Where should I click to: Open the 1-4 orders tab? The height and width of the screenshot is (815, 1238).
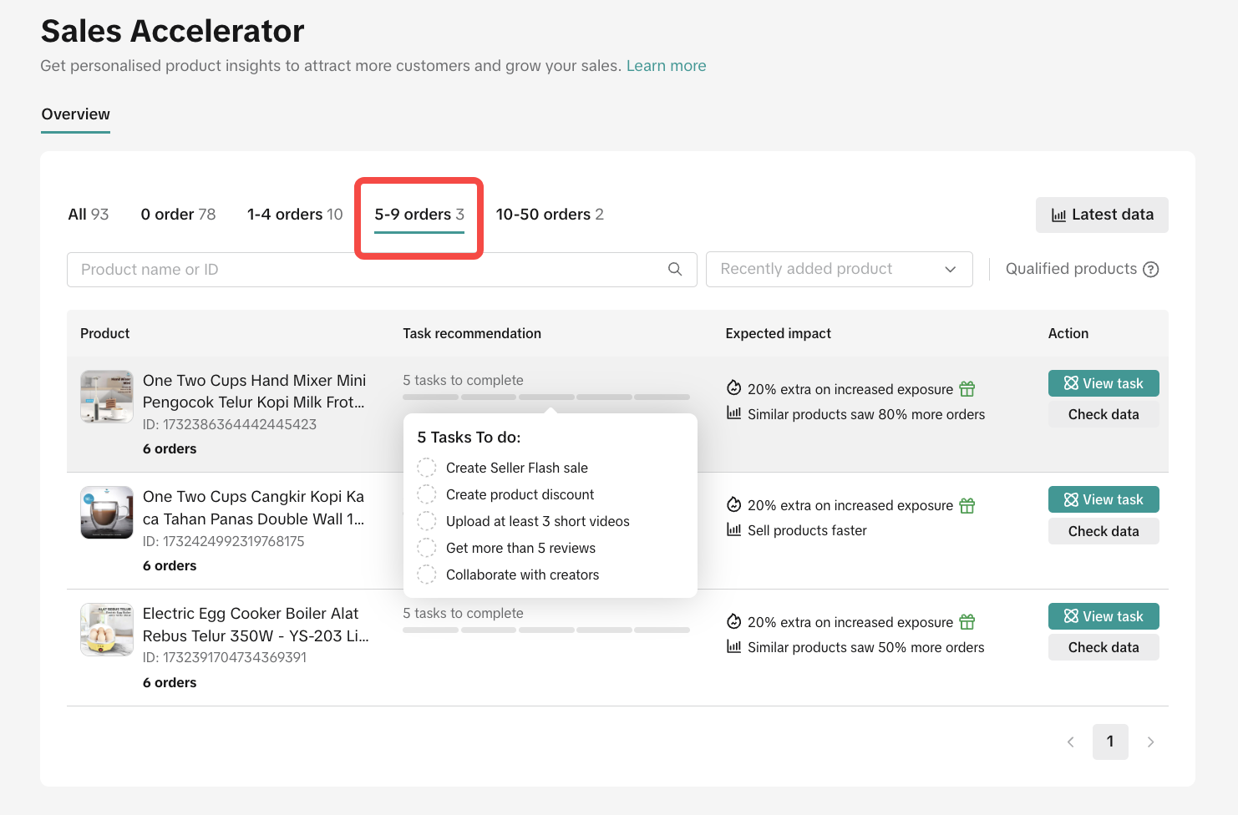coord(295,215)
